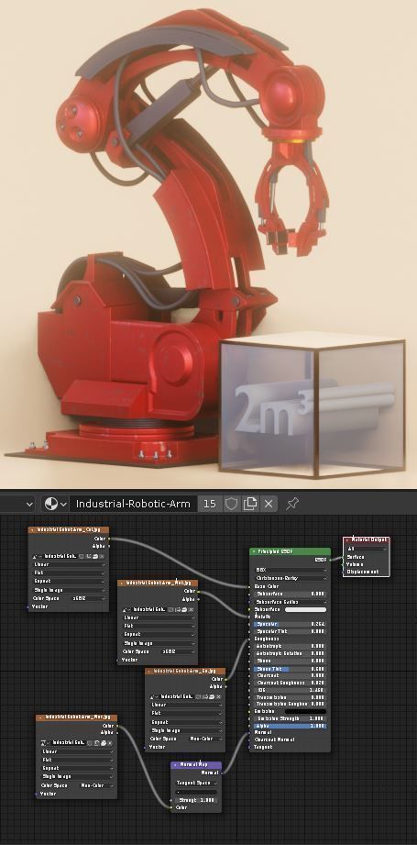Screen dimensions: 417x845
Task: Open Christensen-Burley subsurface method dropdown
Action: [x=291, y=578]
